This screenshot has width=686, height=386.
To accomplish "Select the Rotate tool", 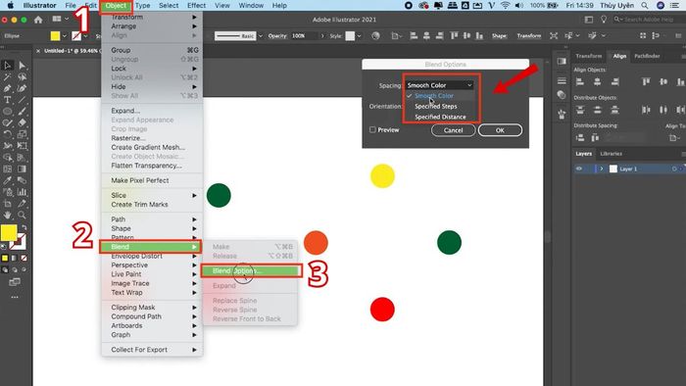I will [x=8, y=134].
